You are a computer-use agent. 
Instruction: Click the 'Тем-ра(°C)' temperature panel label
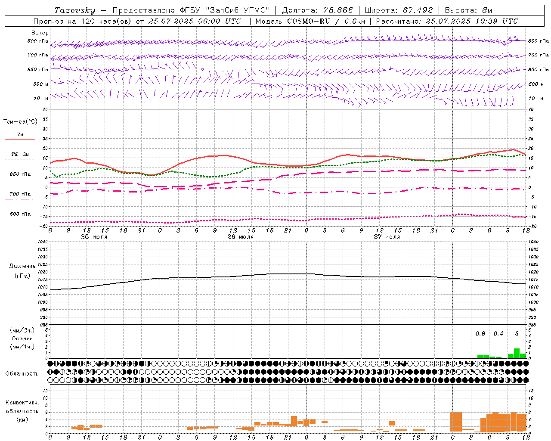[20, 122]
